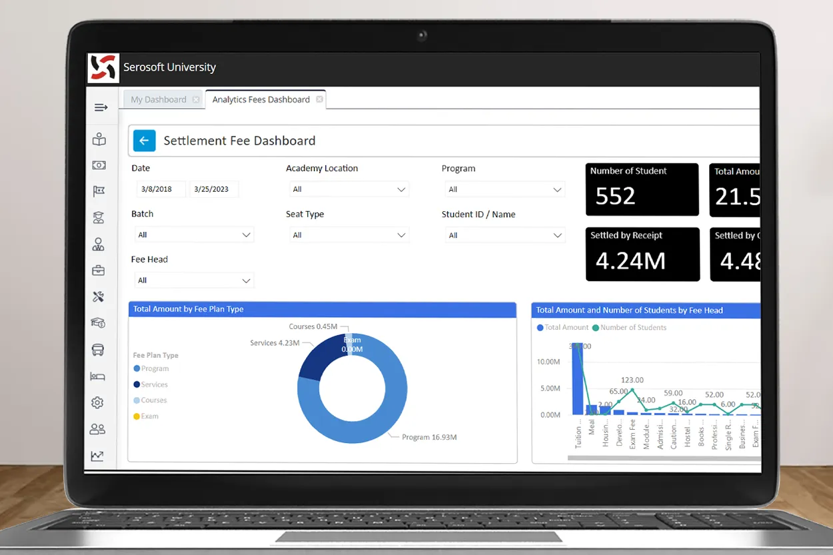The image size is (833, 555).
Task: Click the blue back arrow button
Action: pyautogui.click(x=144, y=141)
